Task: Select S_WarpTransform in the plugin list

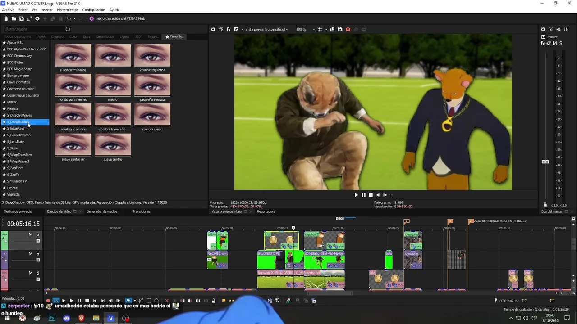Action: (20, 155)
